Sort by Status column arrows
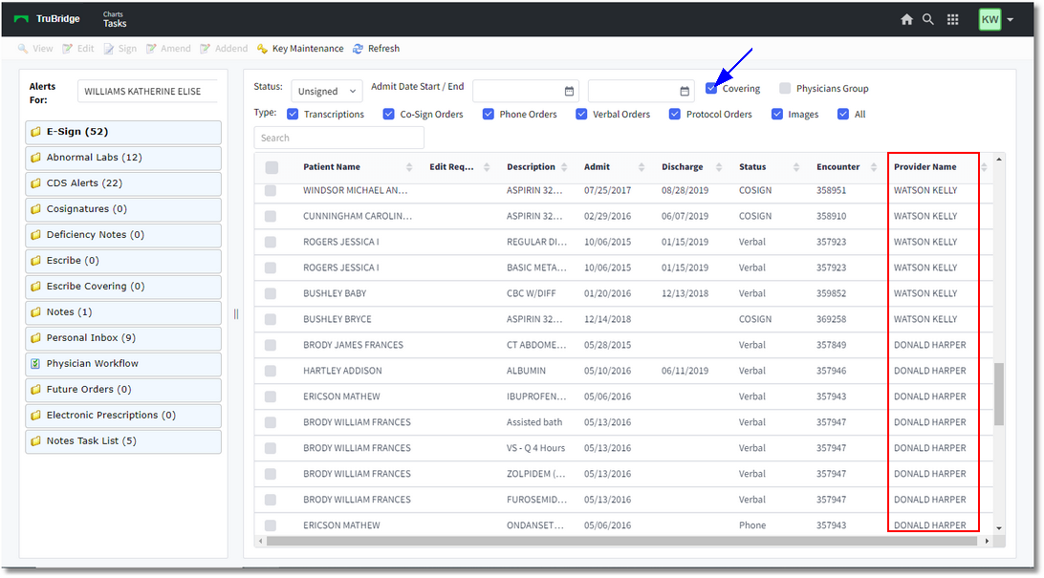1044x578 pixels. coord(796,167)
